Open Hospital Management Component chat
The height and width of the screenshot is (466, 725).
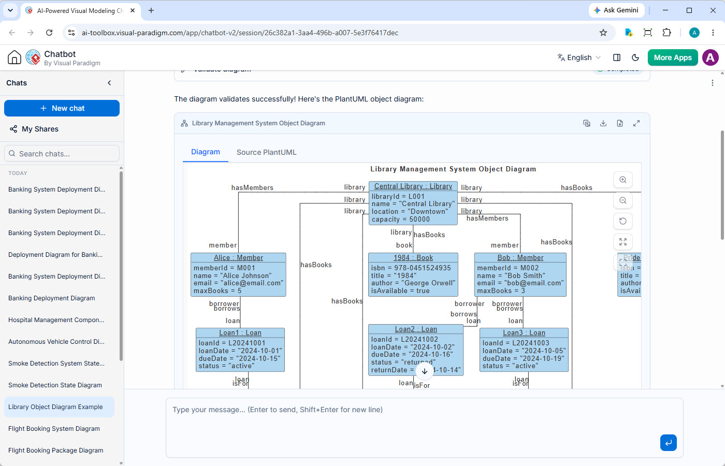[x=59, y=320]
